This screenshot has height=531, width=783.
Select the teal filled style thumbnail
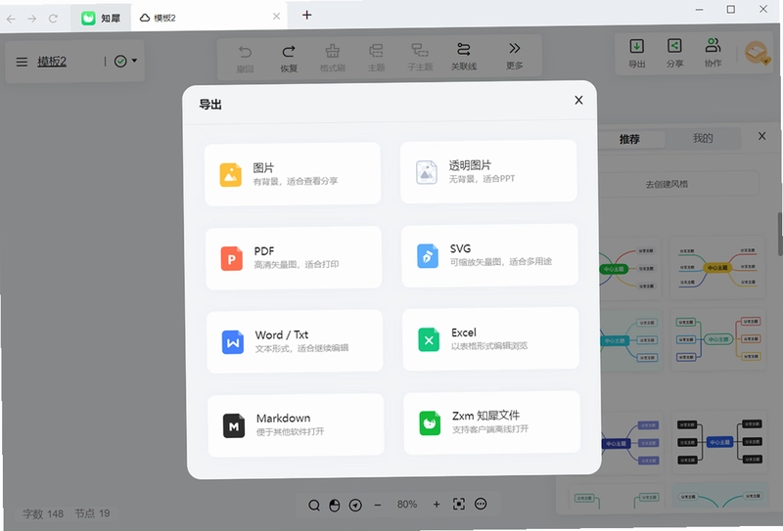click(x=629, y=340)
